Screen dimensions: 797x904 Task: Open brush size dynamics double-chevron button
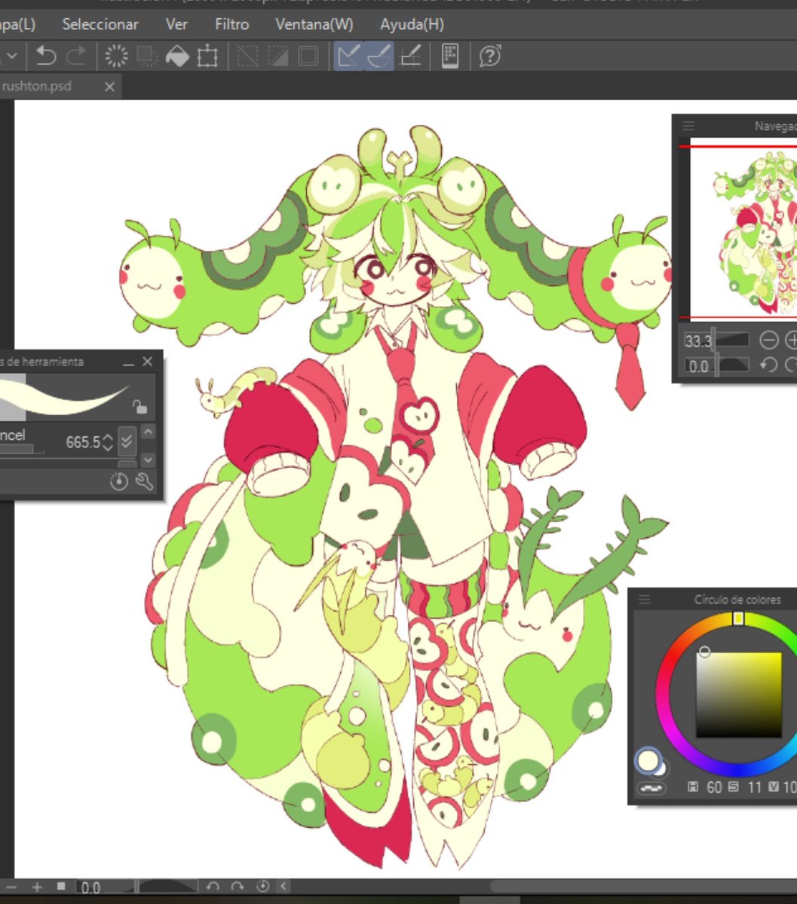coord(127,441)
